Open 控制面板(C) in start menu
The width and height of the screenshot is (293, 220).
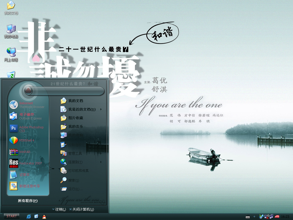73,145
